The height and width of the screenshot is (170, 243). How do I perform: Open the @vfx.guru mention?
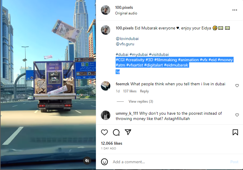[125, 44]
